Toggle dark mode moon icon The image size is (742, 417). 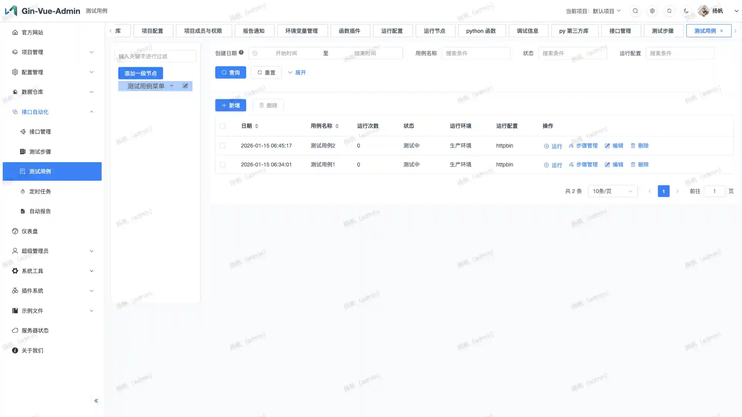pyautogui.click(x=686, y=11)
